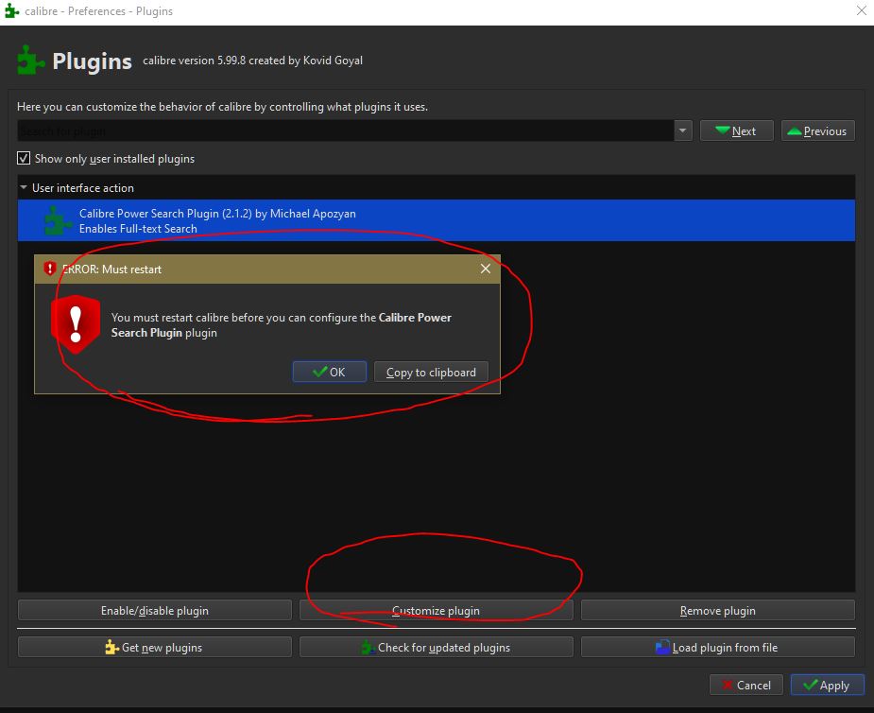Click the red X icon on Cancel
This screenshot has width=874, height=713.
tap(728, 684)
